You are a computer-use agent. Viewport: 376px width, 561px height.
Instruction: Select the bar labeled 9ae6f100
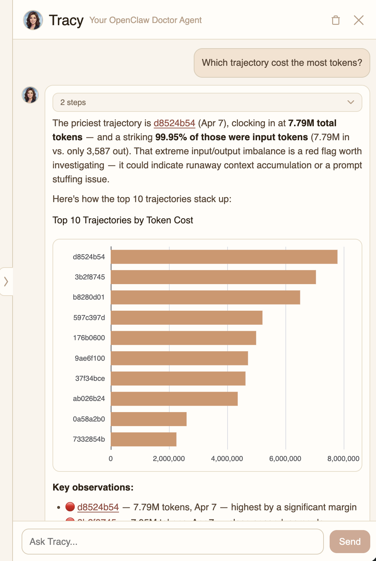179,358
